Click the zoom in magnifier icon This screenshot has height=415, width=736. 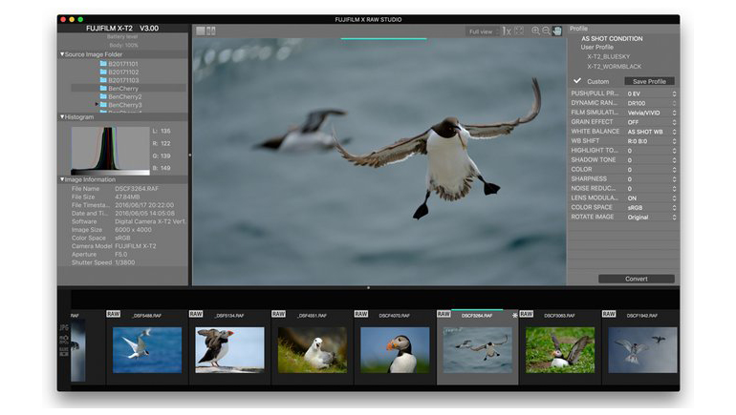(x=535, y=31)
